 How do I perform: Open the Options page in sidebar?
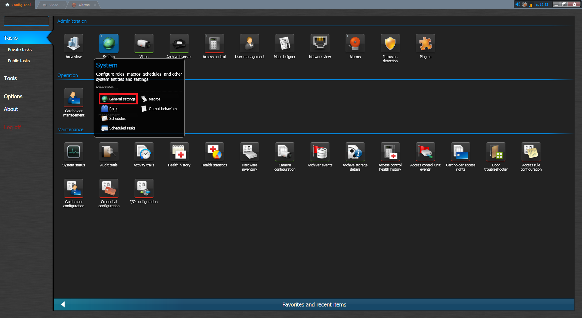(13, 97)
